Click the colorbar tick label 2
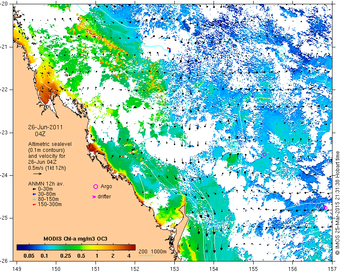This screenshot has height=273, width=341. [113, 256]
